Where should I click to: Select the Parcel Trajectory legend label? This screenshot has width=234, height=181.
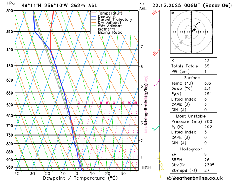[x=115, y=20]
